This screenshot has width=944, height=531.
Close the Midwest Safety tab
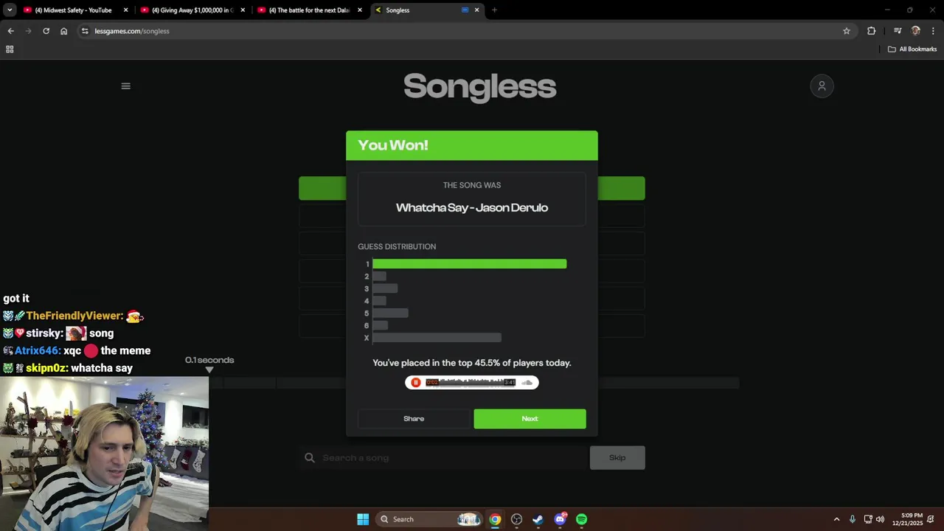coord(125,10)
